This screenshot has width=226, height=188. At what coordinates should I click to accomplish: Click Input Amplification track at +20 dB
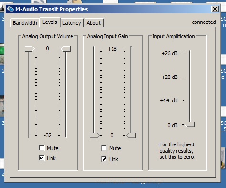click(190, 77)
